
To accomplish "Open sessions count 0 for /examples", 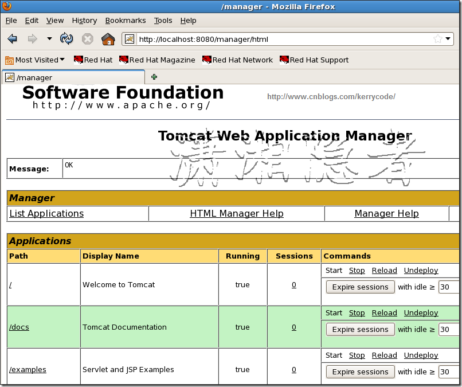I will click(293, 370).
